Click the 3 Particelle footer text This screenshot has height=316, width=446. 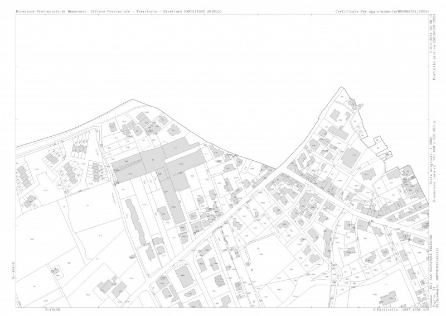click(400, 309)
